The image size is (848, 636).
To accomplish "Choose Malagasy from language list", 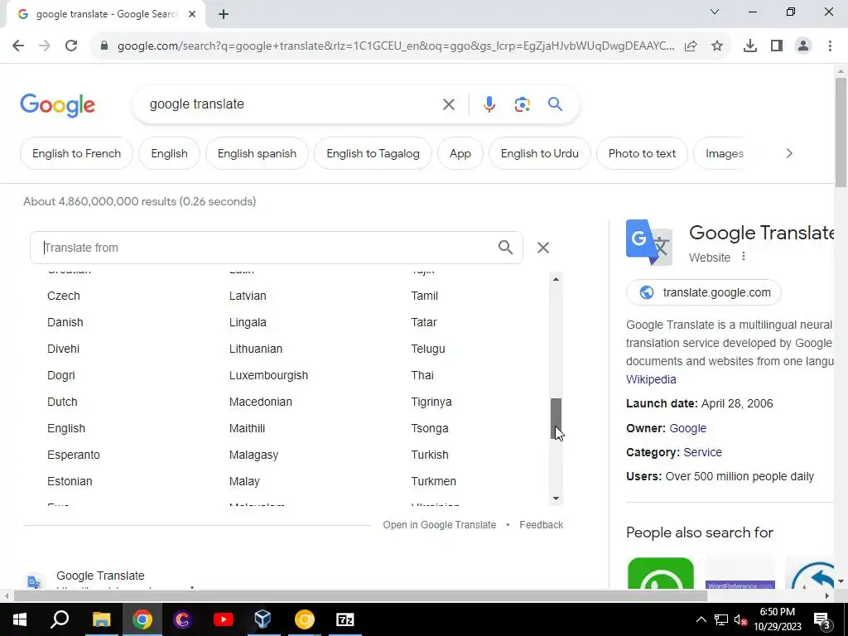I will point(253,455).
